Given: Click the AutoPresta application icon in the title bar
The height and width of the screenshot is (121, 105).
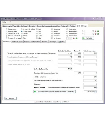Looking at the screenshot, I should coord(2,19).
